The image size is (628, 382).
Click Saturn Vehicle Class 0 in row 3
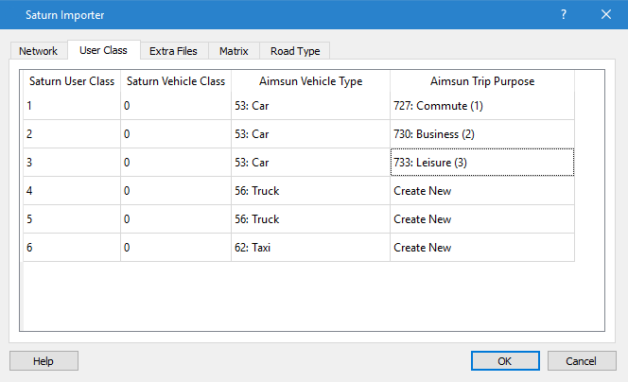176,163
